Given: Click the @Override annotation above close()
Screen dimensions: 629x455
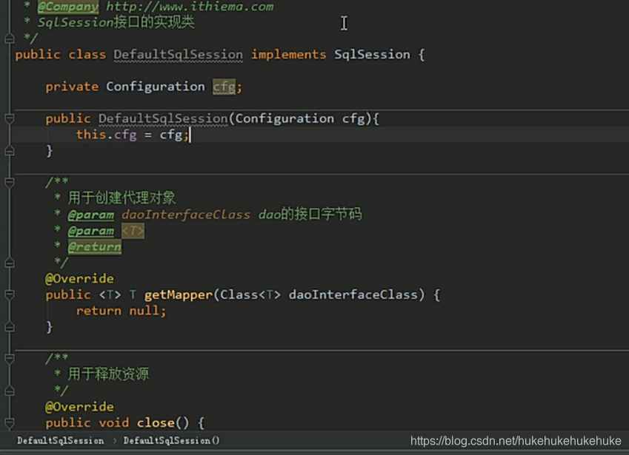Looking at the screenshot, I should [x=79, y=407].
